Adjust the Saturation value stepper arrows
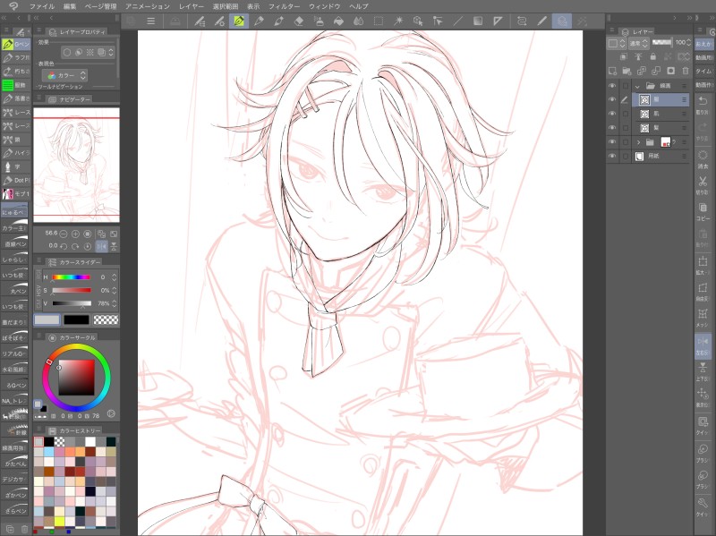Viewport: 716px width, 536px height. coord(114,291)
